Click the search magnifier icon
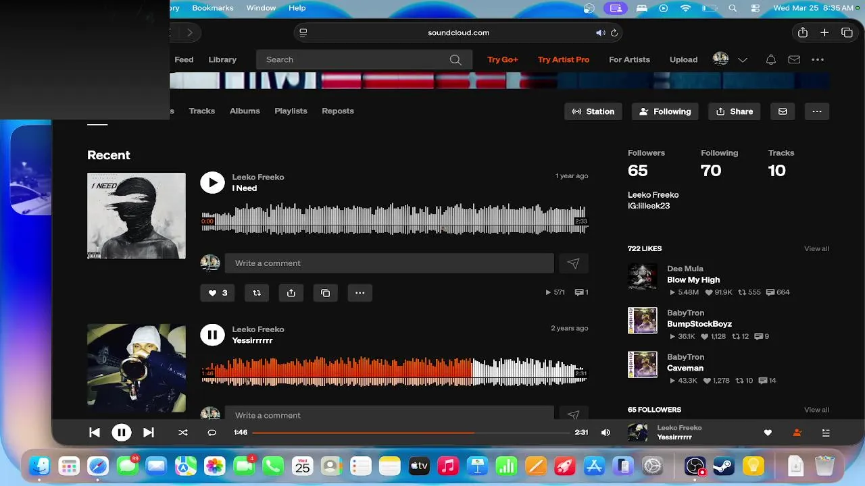Image resolution: width=865 pixels, height=486 pixels. pyautogui.click(x=456, y=59)
